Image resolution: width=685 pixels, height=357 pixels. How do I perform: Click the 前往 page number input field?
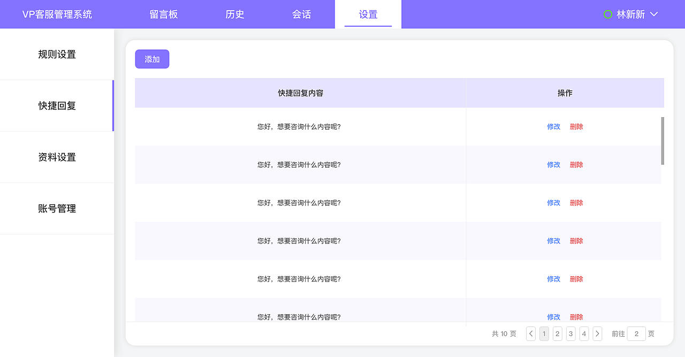coord(636,333)
